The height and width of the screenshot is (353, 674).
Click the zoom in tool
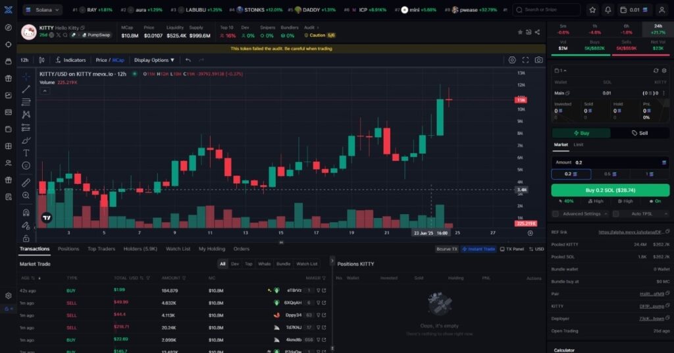(26, 196)
